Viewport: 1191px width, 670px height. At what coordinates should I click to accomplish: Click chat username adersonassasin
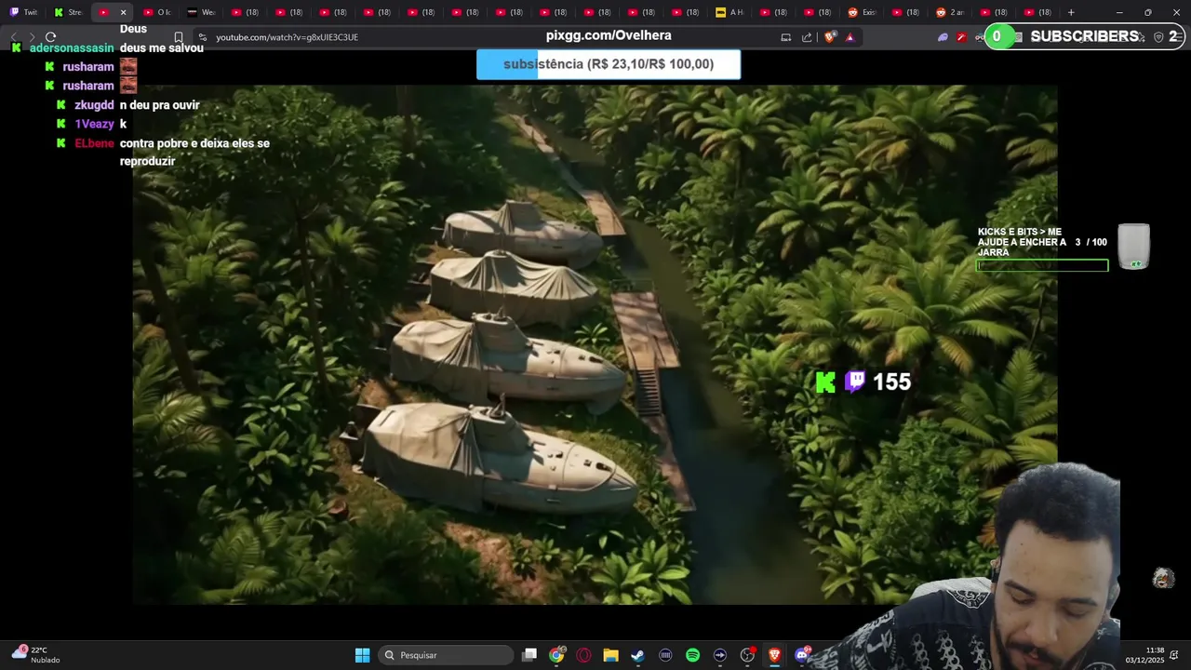pos(72,47)
